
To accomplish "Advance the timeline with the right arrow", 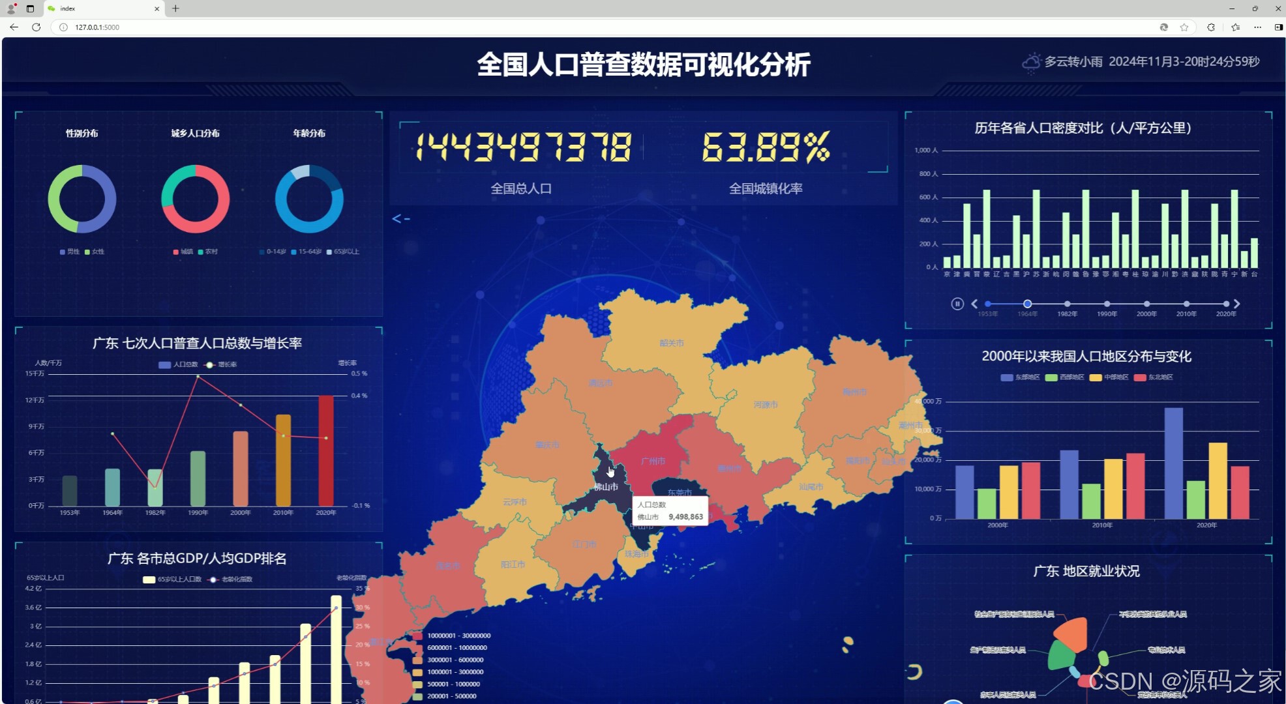I will coord(1237,303).
